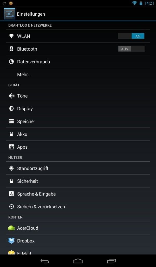
Task: Select the Speicher storage icon
Action: tap(11, 122)
